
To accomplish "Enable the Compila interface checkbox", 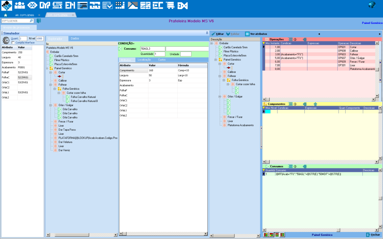I will [13, 43].
